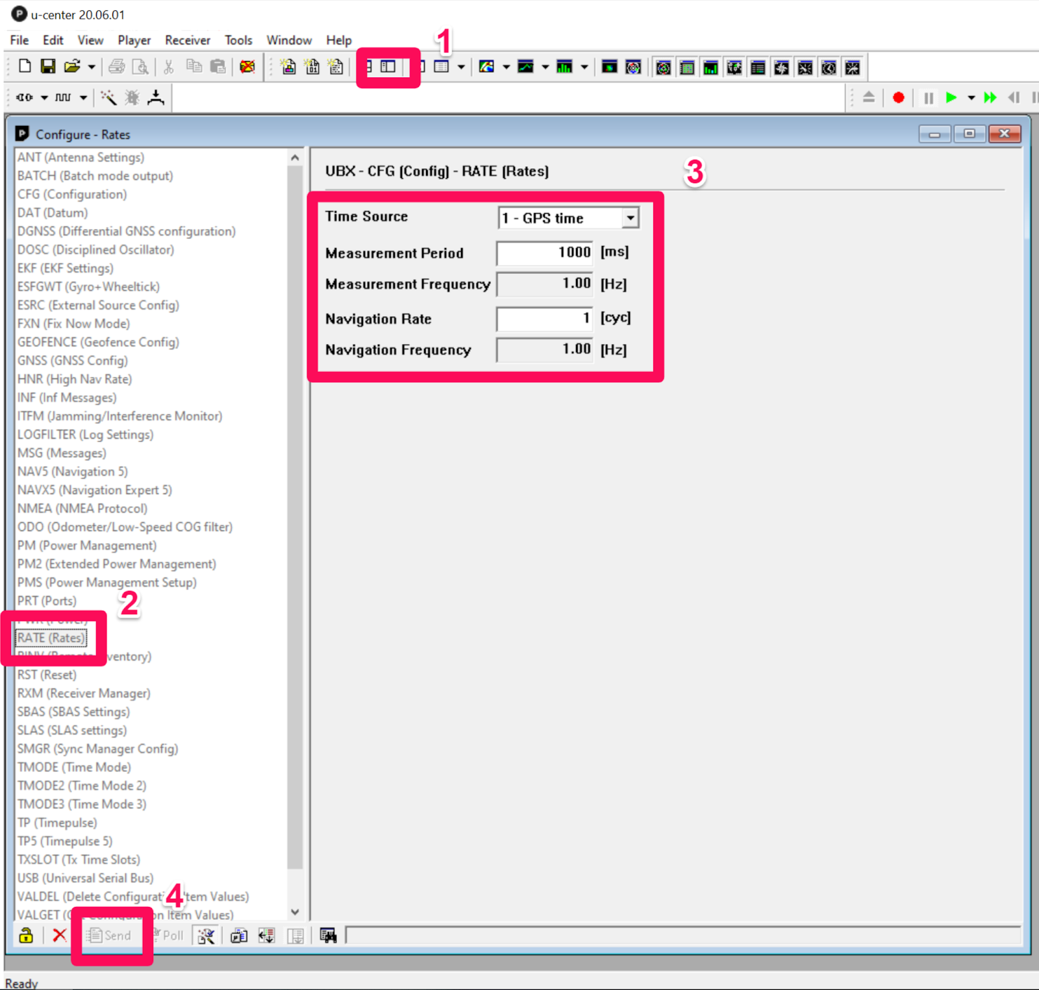This screenshot has width=1039, height=990.
Task: Click the red X clear icon
Action: pos(59,935)
